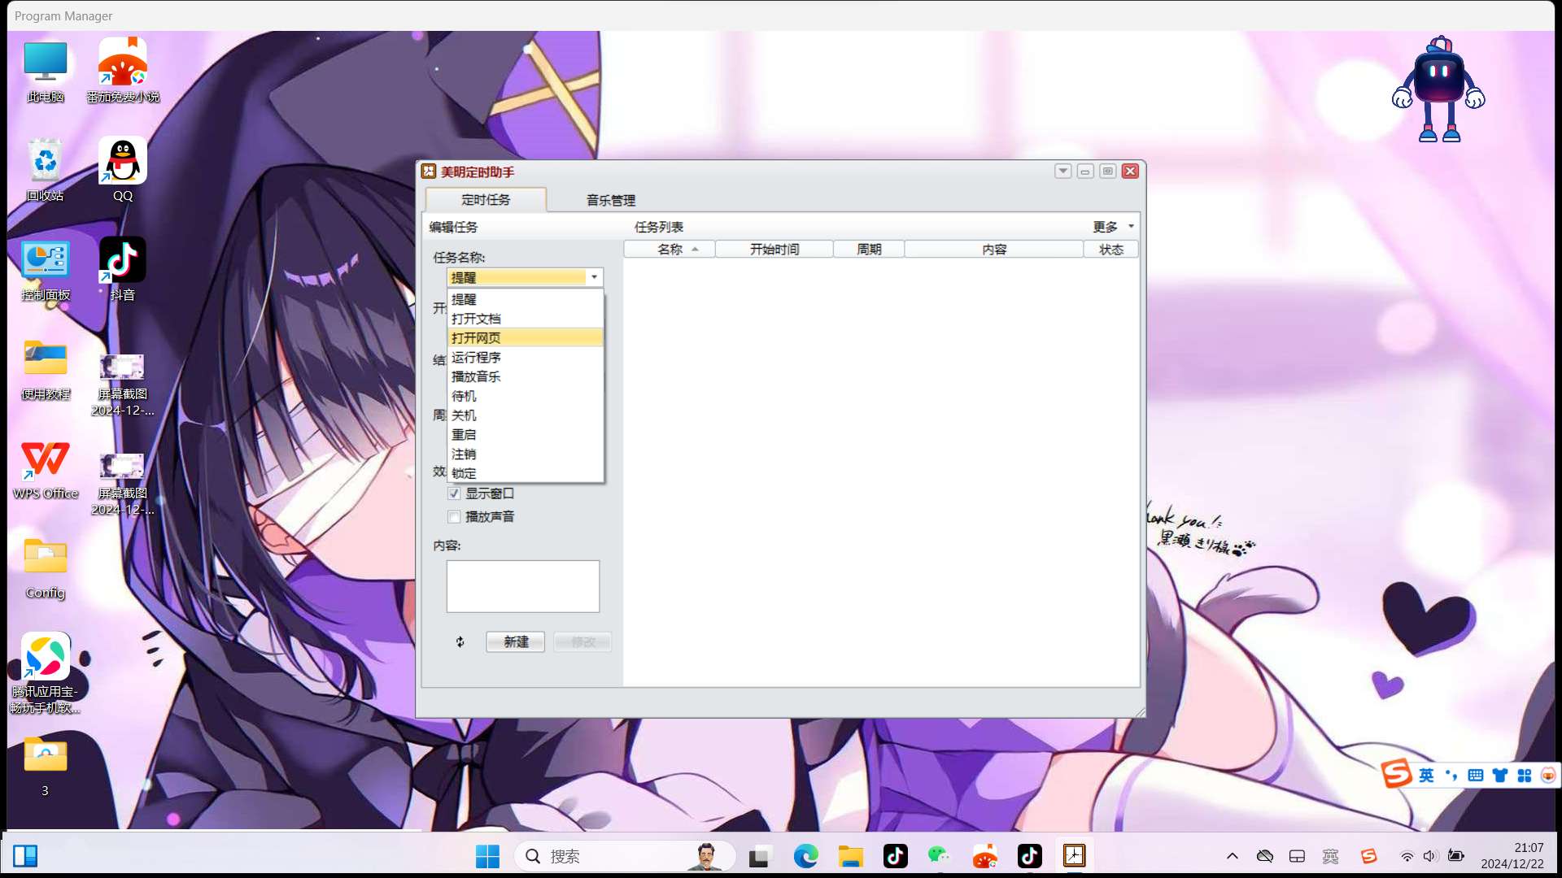Open 控制面板 desktop icon
The height and width of the screenshot is (878, 1562).
coord(46,270)
